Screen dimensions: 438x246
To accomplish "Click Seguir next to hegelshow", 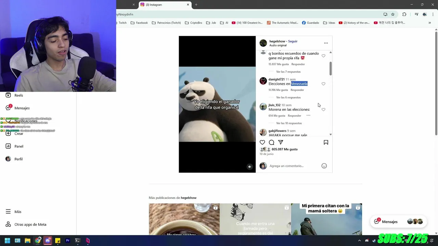I will click(293, 41).
